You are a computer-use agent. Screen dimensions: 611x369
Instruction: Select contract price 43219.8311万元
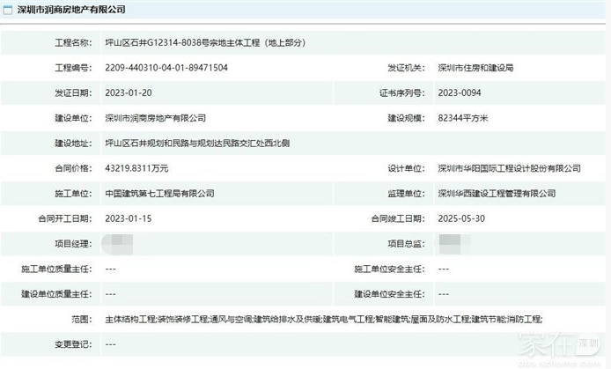[x=136, y=168]
